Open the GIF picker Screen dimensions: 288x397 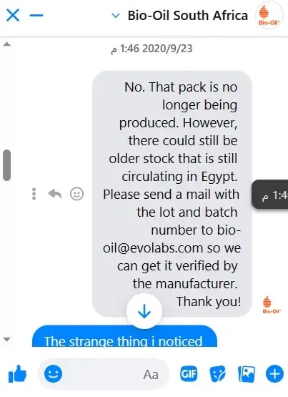coord(189,373)
